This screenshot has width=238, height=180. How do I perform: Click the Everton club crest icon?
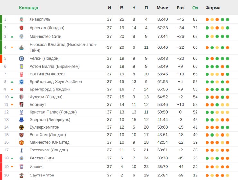(x=22, y=120)
